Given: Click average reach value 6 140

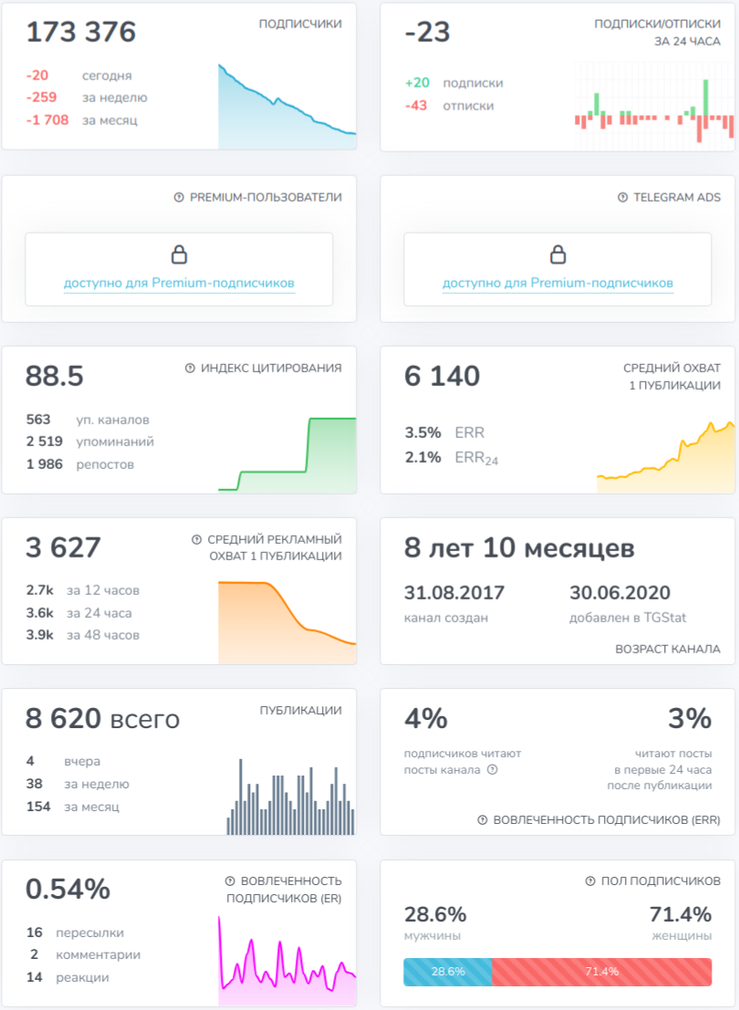Looking at the screenshot, I should coord(442,376).
